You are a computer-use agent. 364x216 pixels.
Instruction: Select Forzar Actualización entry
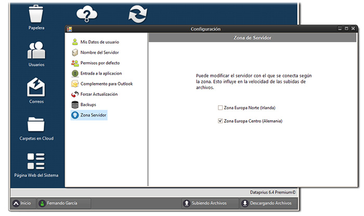click(x=95, y=94)
